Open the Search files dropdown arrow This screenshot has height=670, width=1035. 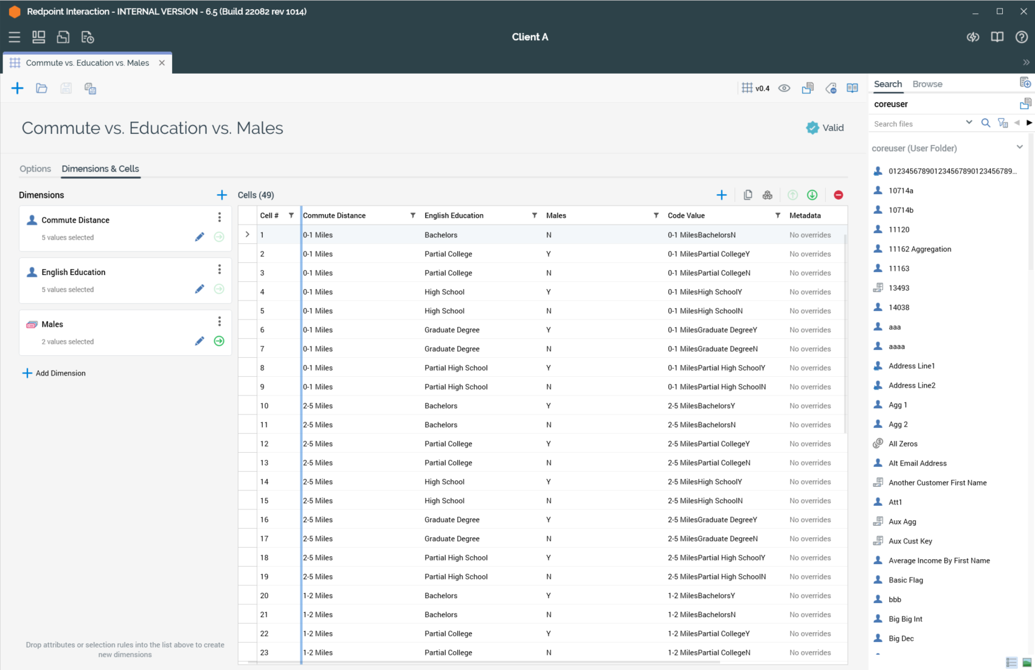(969, 123)
